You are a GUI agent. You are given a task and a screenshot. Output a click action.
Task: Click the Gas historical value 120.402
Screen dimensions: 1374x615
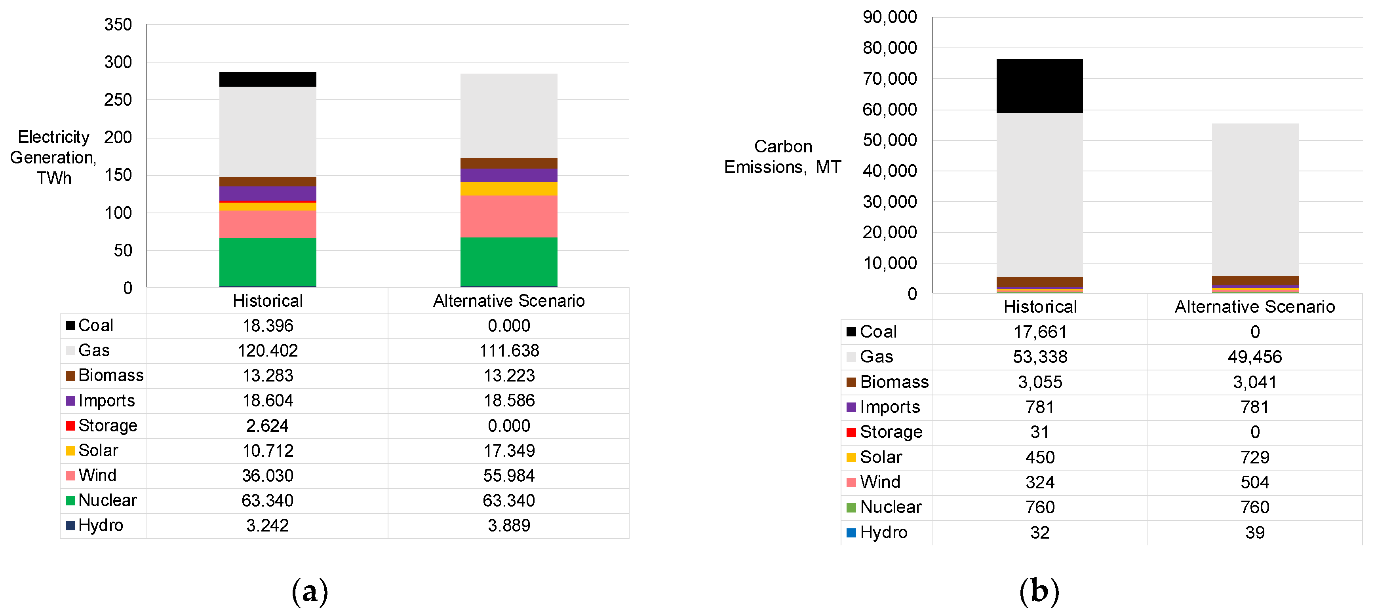[267, 350]
